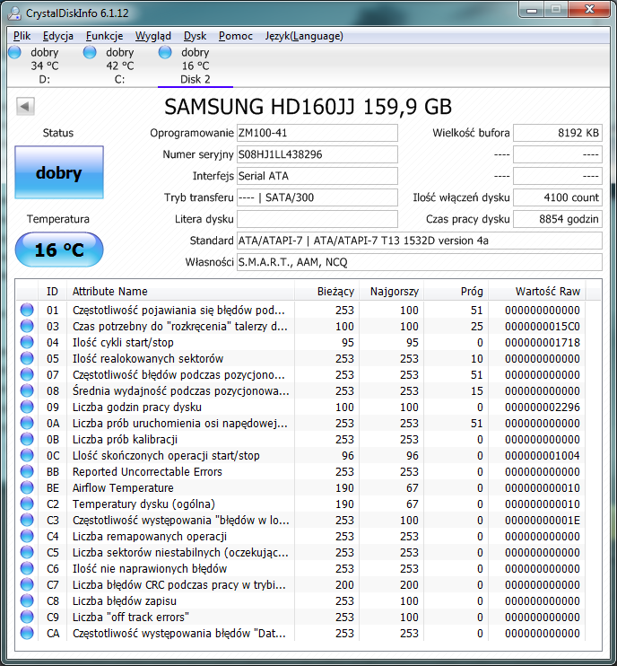Click the 16 °C temperature button
The height and width of the screenshot is (666, 617).
point(59,250)
